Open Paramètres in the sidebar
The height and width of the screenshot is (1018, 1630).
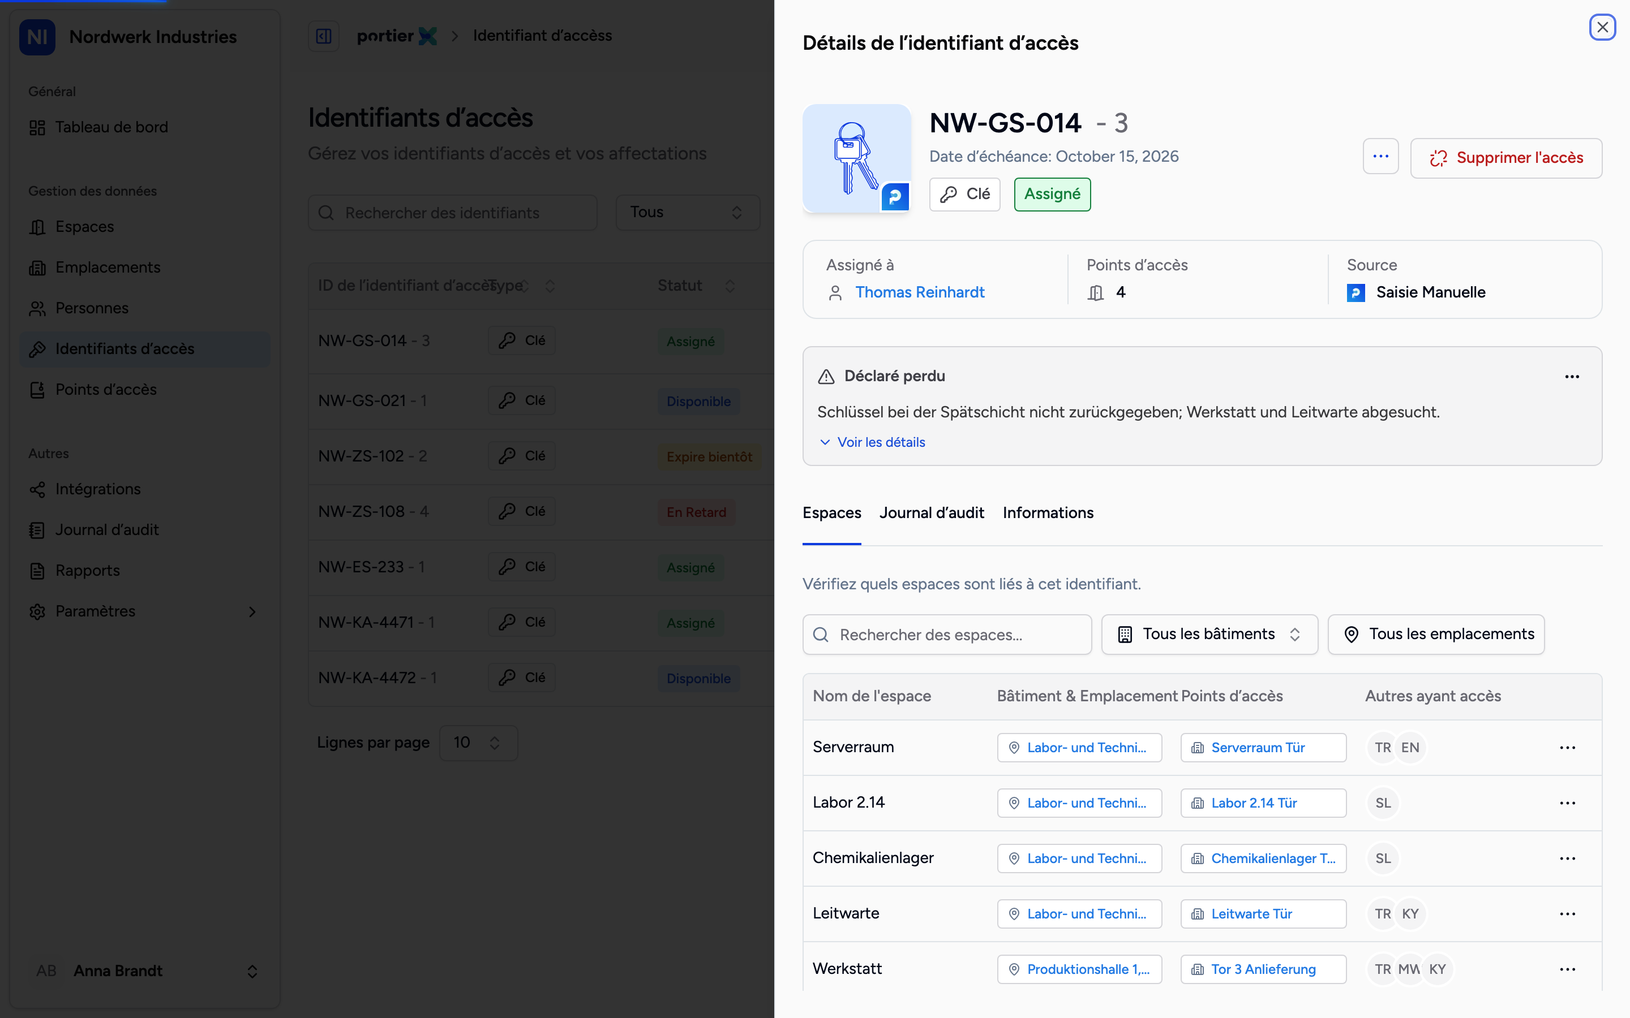point(145,611)
